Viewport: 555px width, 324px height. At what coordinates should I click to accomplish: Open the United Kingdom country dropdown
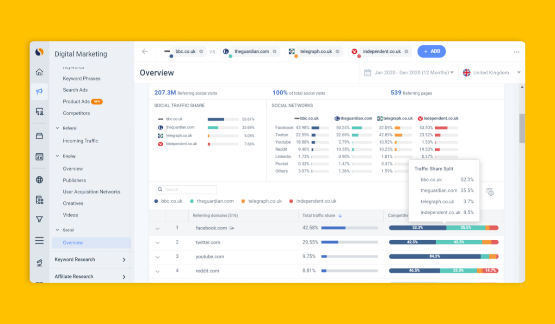[x=492, y=73]
